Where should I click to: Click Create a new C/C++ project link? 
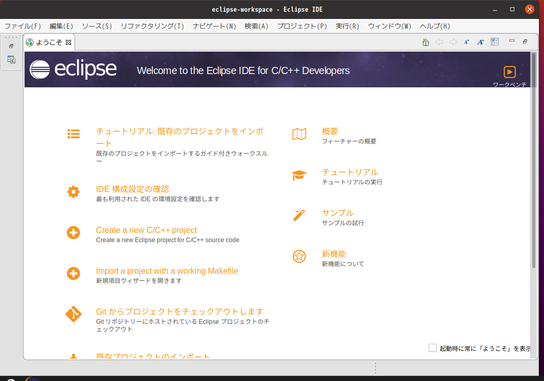pos(146,230)
